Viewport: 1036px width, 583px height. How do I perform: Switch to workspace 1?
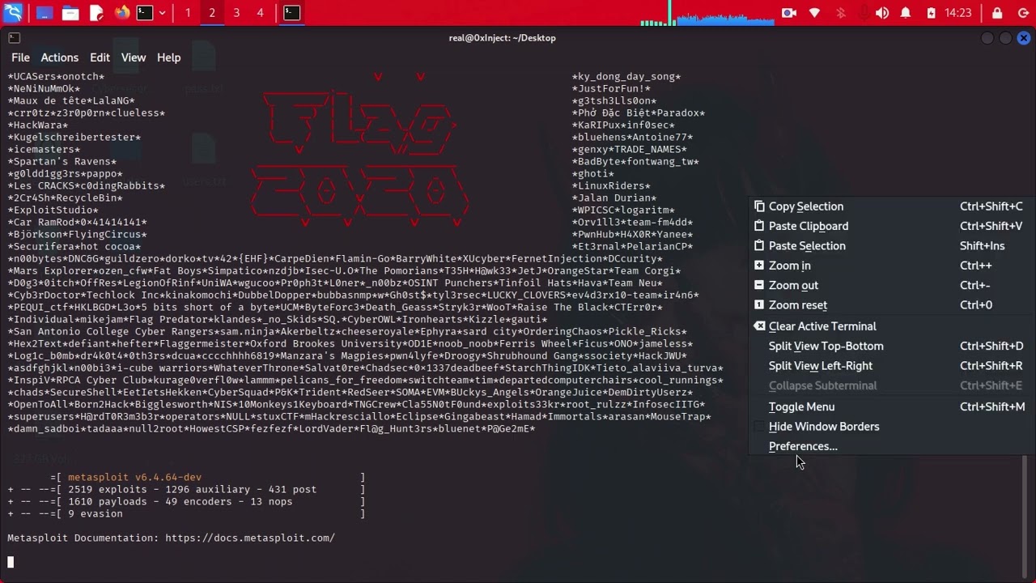coord(188,13)
